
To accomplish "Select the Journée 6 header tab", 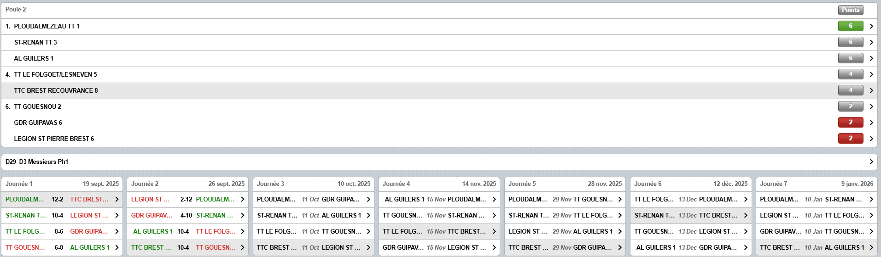I will pos(690,184).
